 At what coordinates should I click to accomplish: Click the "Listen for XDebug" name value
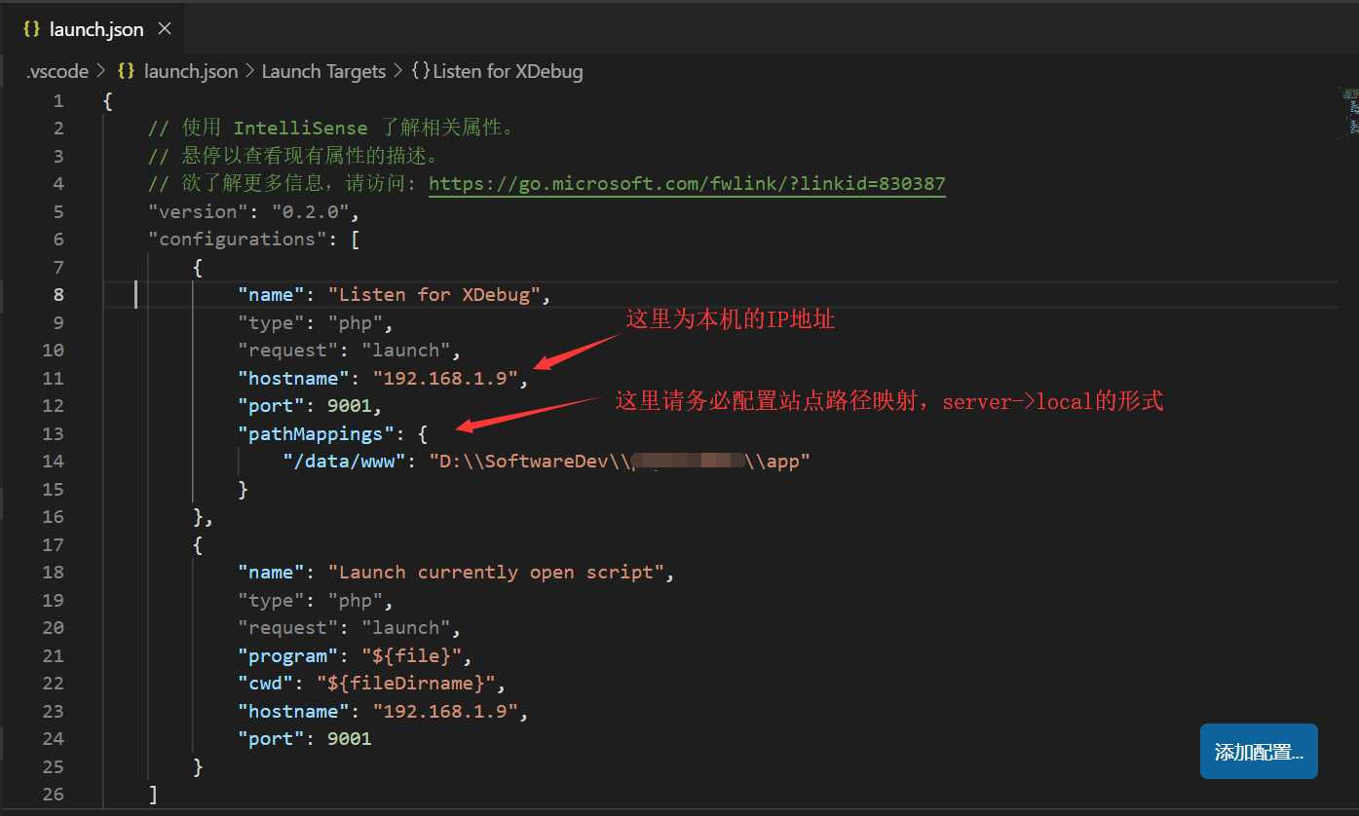pos(434,294)
